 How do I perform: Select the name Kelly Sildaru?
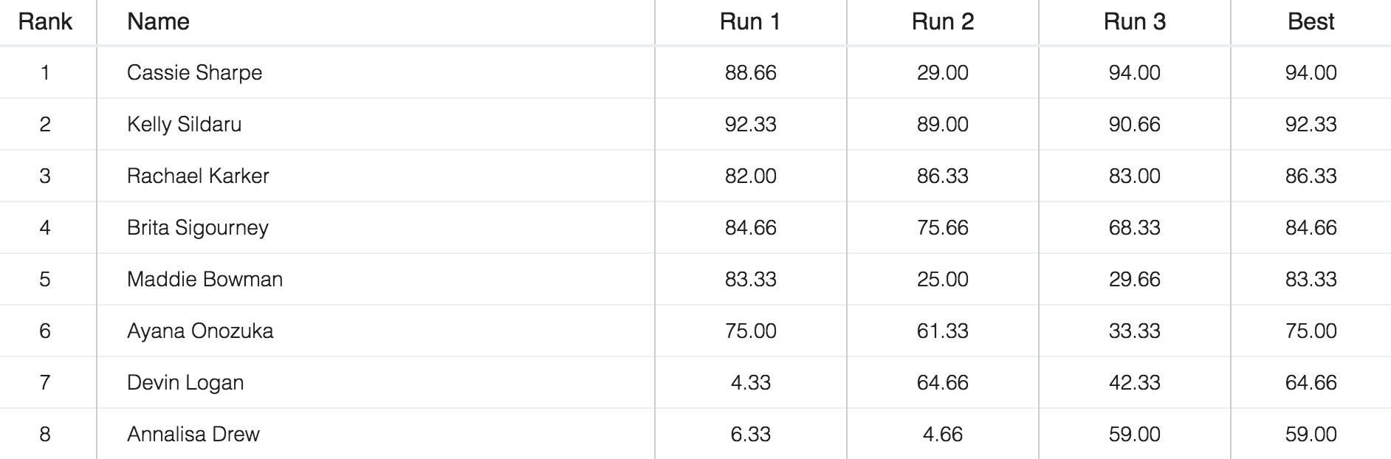click(x=184, y=124)
